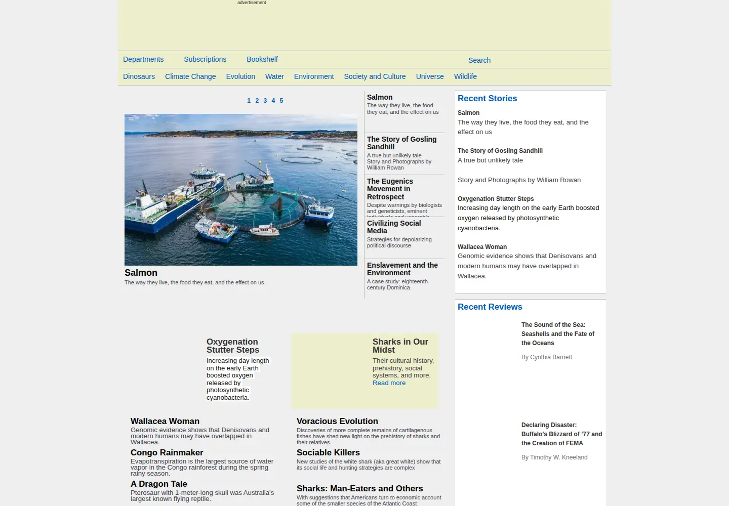Open the Sociable Killers article

pyautogui.click(x=328, y=452)
